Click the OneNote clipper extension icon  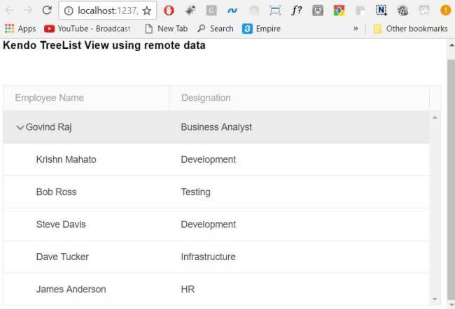tap(381, 10)
